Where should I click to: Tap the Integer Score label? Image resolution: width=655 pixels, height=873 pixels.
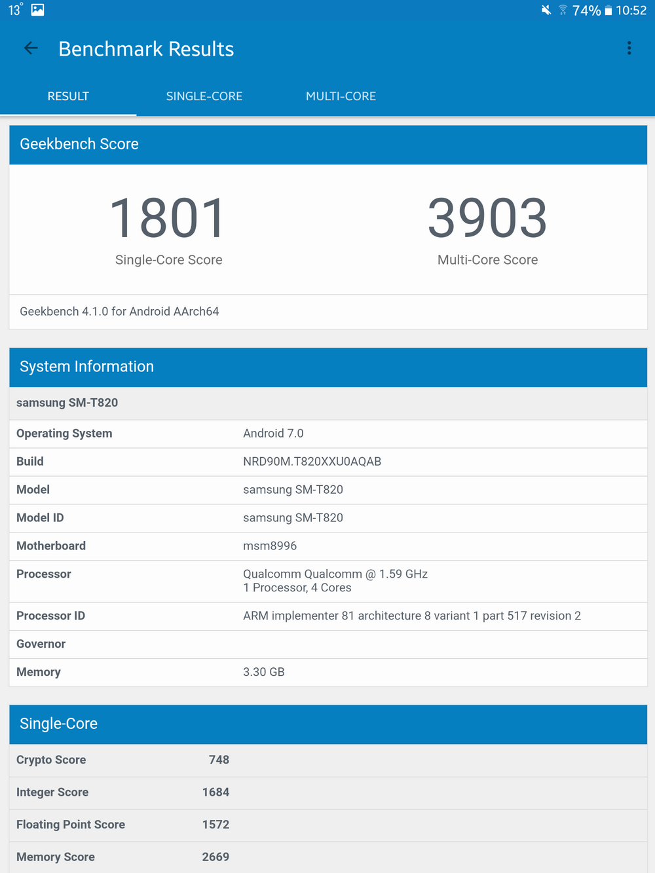pyautogui.click(x=52, y=792)
